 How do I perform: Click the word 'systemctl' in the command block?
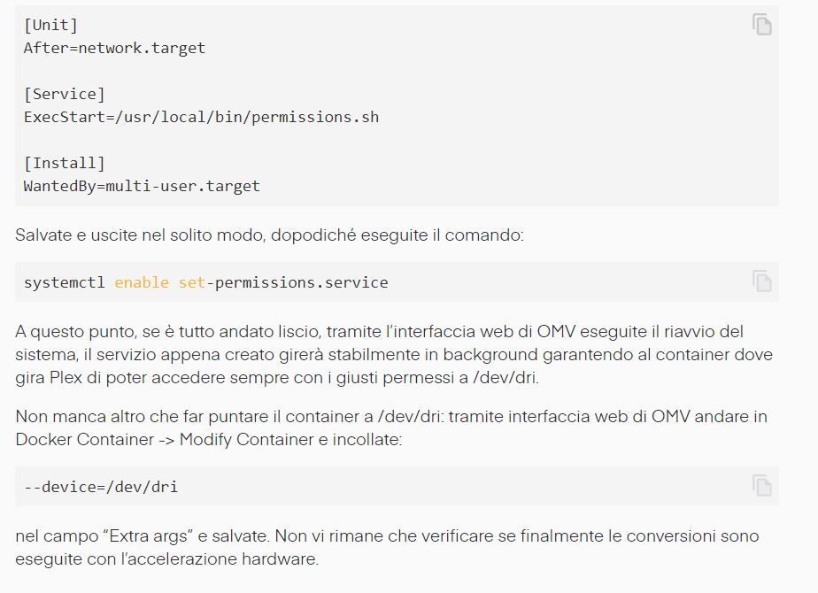[x=64, y=282]
